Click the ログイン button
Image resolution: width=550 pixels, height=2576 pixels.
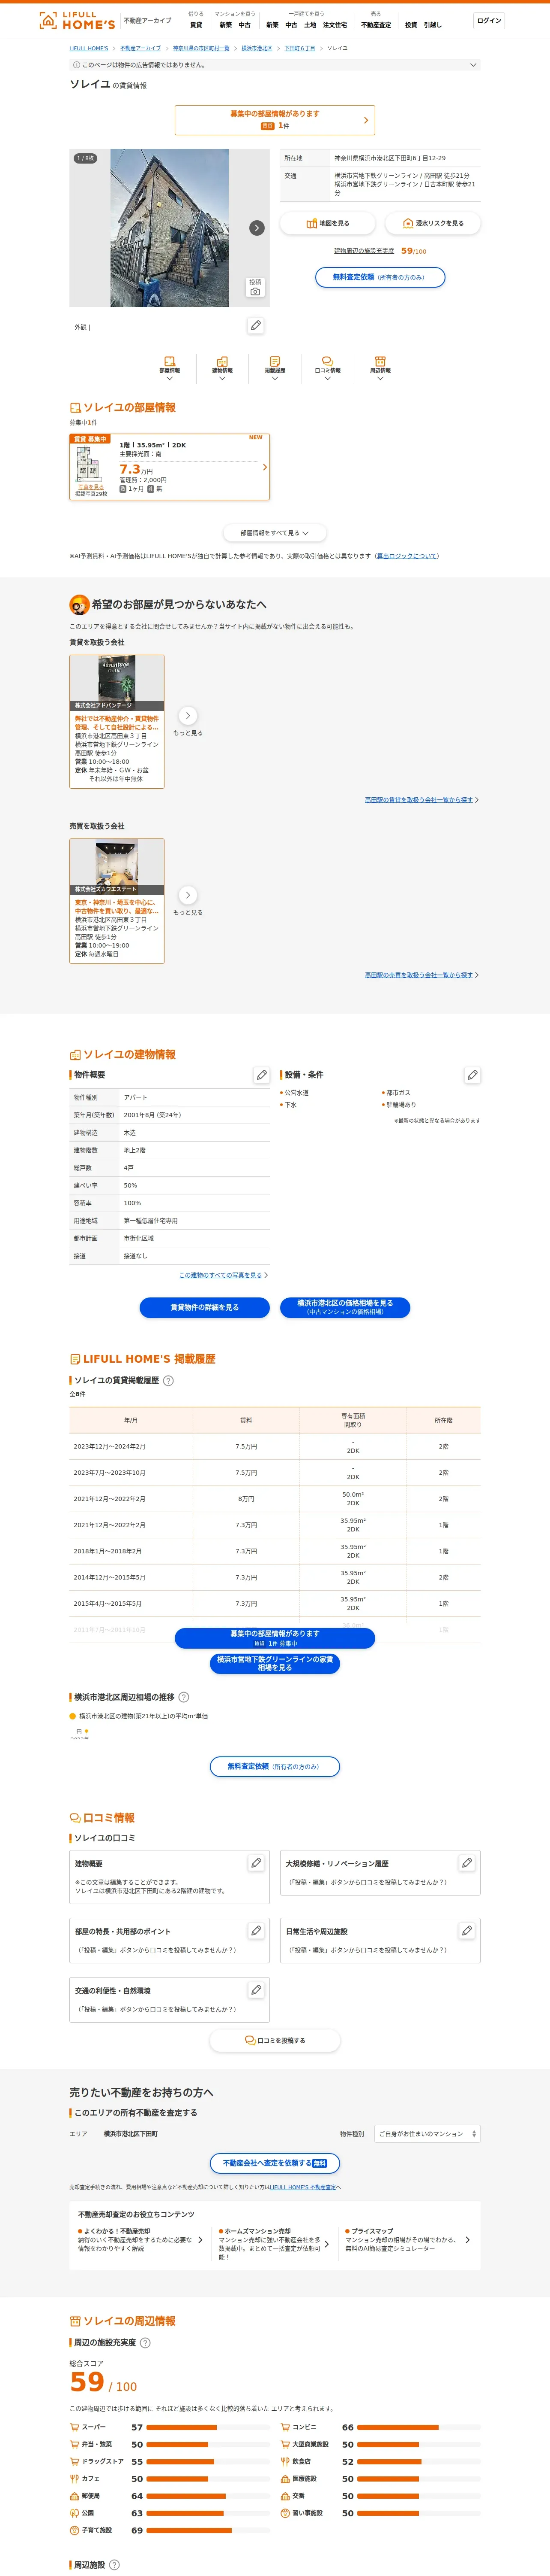[489, 21]
